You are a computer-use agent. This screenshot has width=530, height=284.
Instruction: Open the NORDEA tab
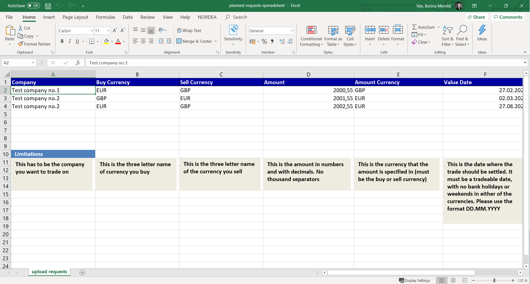(207, 17)
